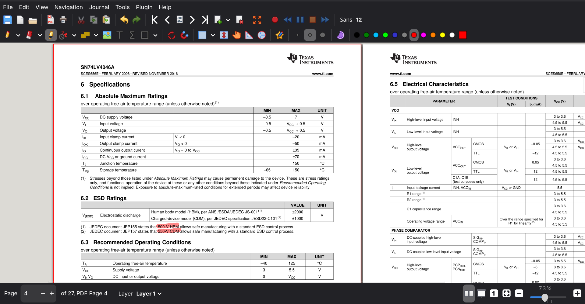Go to the first page

tap(154, 20)
